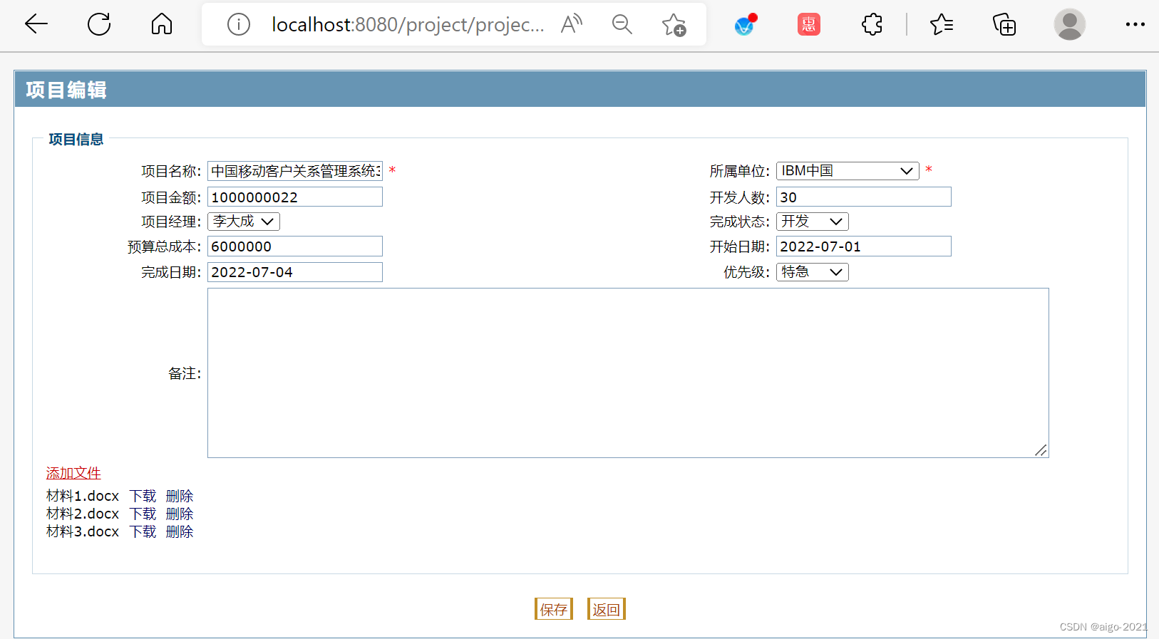1159x639 pixels.
Task: Add this page to favorites star icon
Action: click(x=674, y=25)
